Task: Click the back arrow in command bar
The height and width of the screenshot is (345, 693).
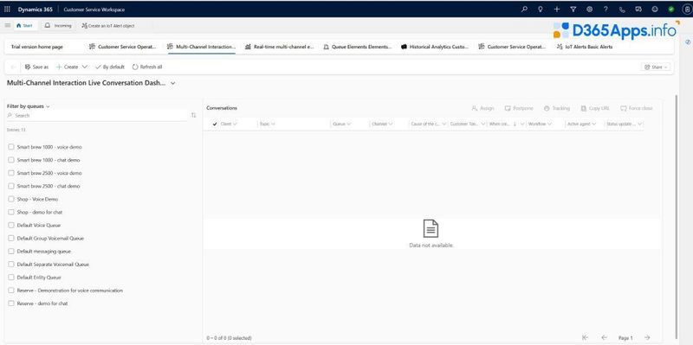Action: click(x=13, y=67)
